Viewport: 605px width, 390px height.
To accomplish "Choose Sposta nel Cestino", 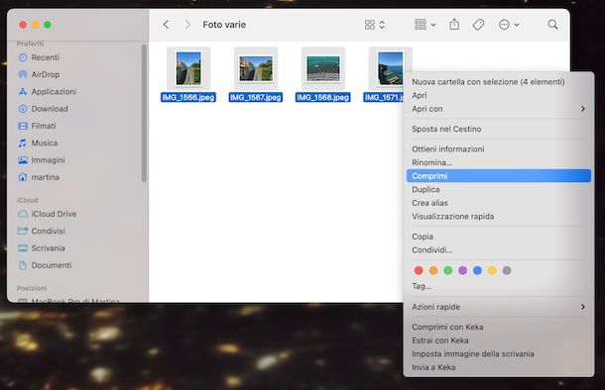I will click(x=499, y=129).
